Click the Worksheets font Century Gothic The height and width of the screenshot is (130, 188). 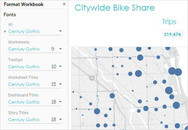(24, 49)
